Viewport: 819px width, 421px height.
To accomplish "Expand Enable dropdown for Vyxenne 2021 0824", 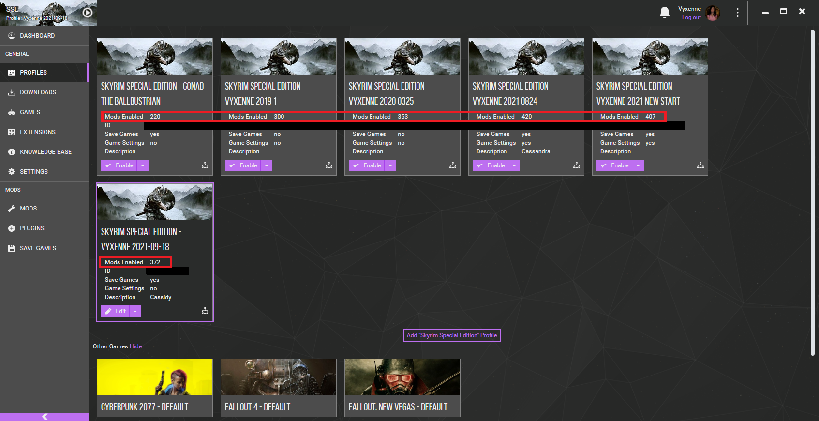I will (514, 165).
